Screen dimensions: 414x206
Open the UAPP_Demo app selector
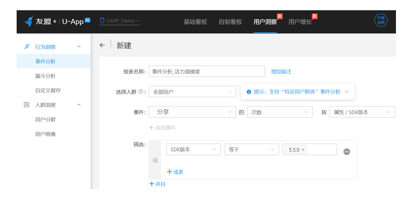120,21
